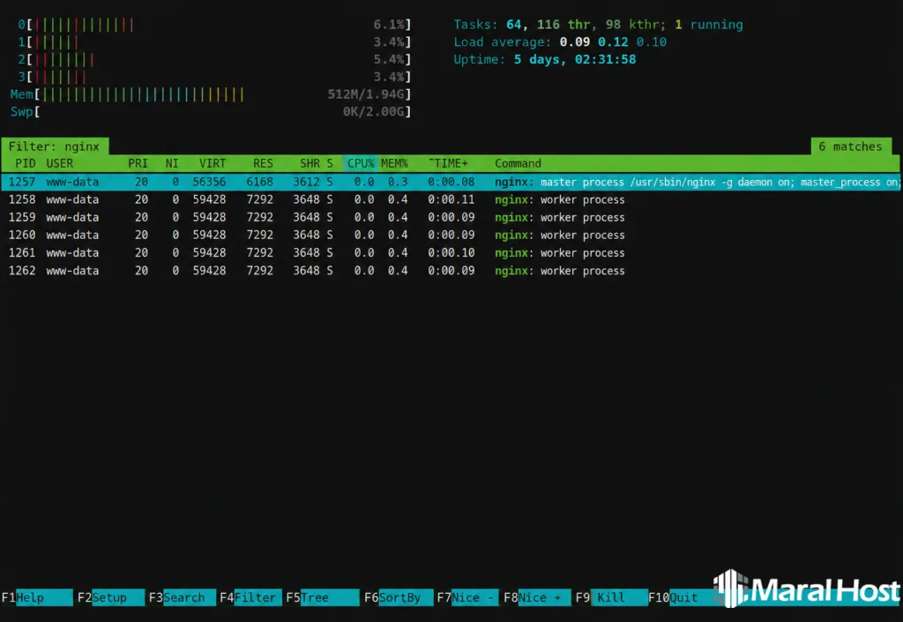Click TIME+ value 0:00.10
The image size is (903, 622).
click(x=451, y=253)
